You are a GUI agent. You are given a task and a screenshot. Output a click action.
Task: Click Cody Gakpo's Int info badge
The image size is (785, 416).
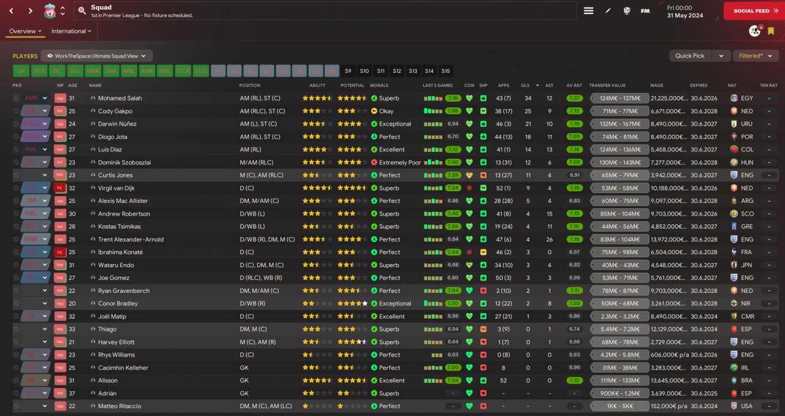tap(60, 111)
